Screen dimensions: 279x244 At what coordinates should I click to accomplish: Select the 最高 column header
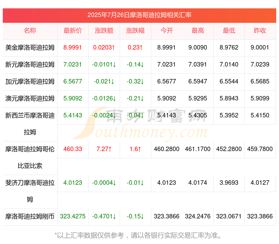[x=198, y=31]
